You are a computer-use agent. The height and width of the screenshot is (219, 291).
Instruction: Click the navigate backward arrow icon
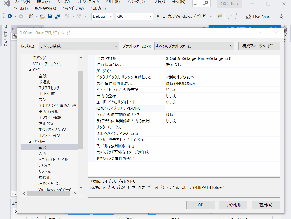[10, 16]
